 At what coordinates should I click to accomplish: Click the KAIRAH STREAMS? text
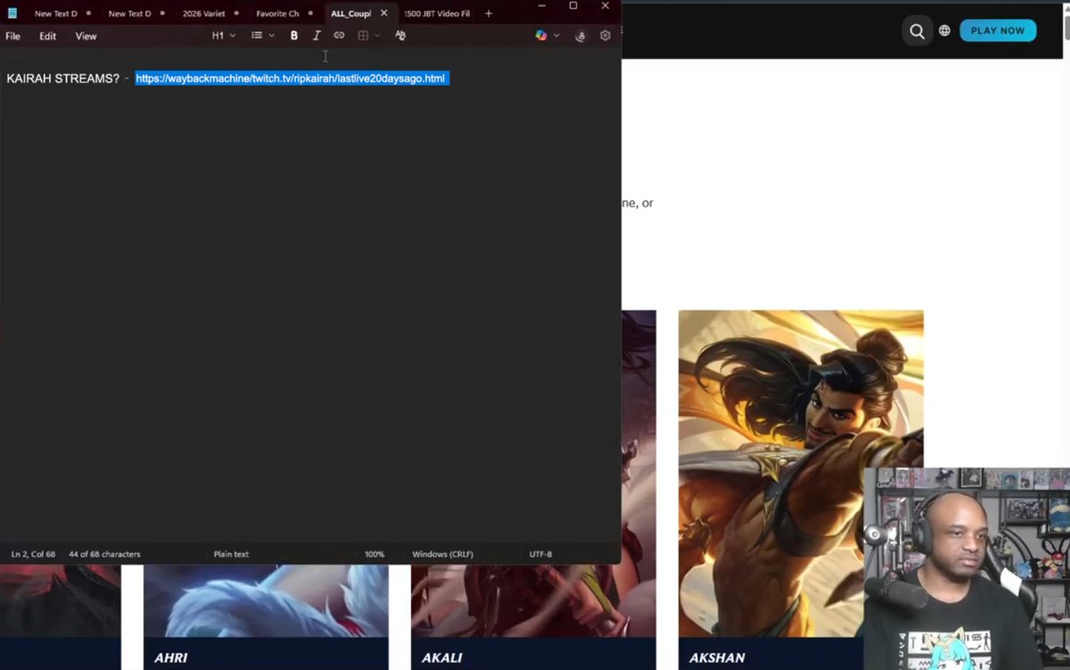[x=62, y=79]
